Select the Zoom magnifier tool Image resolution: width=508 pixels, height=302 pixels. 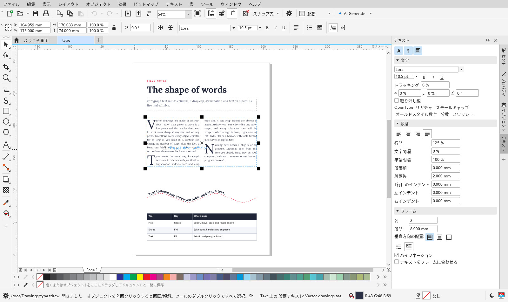[6, 78]
